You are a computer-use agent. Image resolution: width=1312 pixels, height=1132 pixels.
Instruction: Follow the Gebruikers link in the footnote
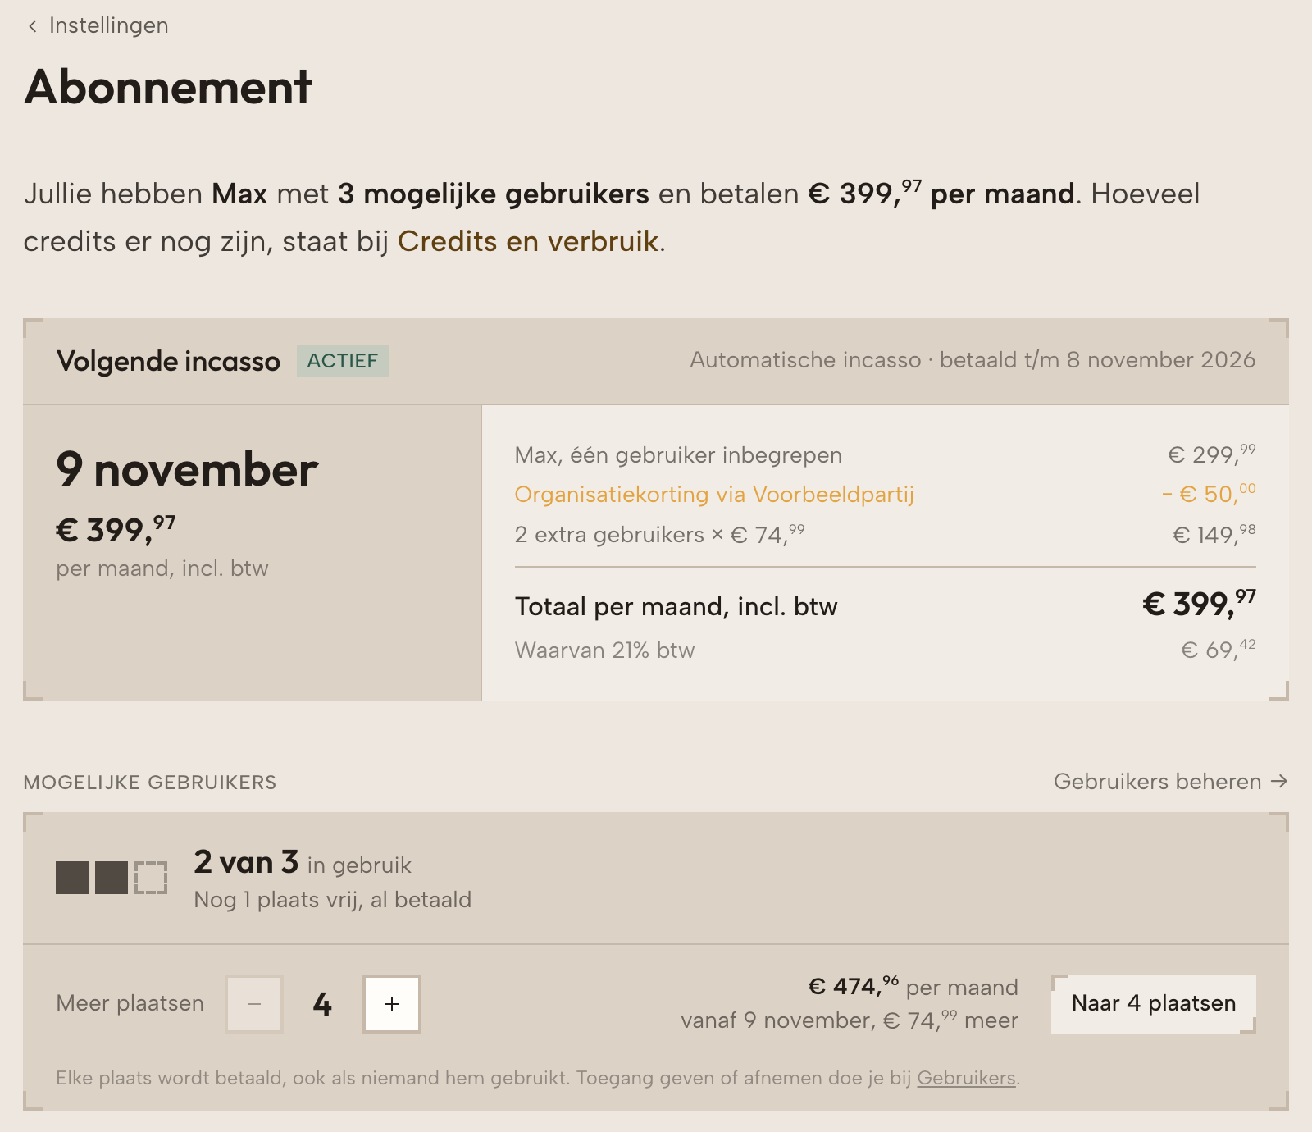[x=966, y=1078]
